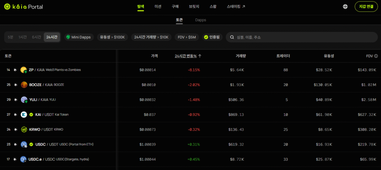Viewport: 381px width, 170px height.
Task: Sort by 24시간 변동% column header
Action: [x=188, y=56]
